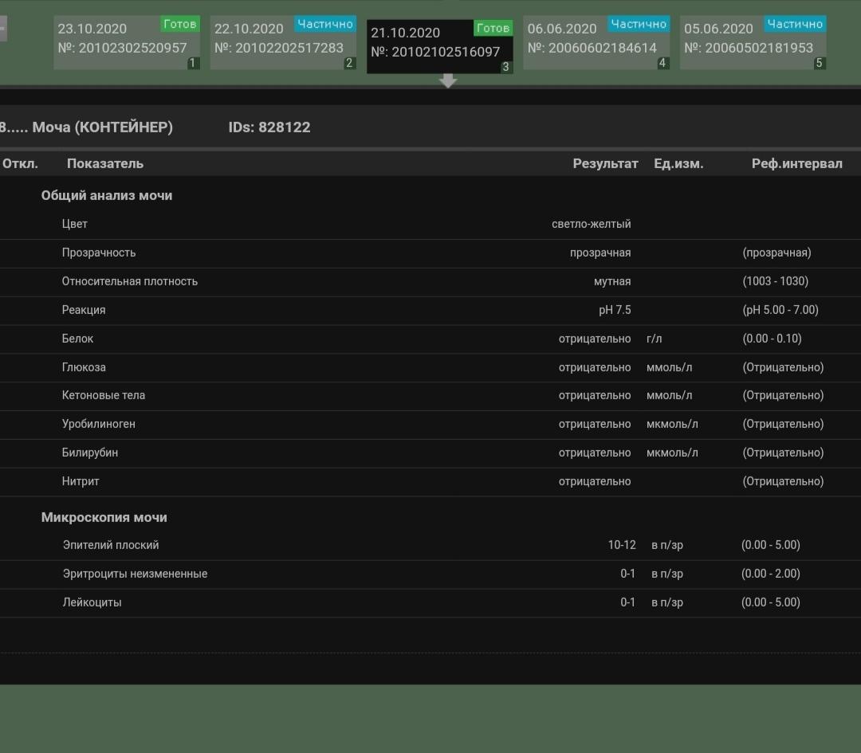861x753 pixels.
Task: Click the number 5 badge on last order
Action: [819, 63]
